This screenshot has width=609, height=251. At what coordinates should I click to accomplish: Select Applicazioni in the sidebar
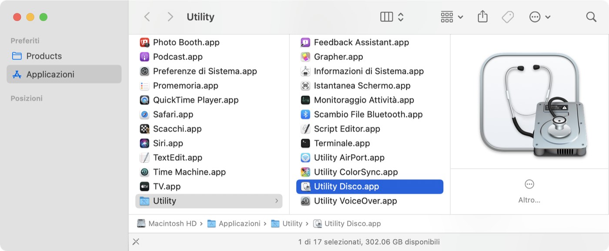pyautogui.click(x=64, y=74)
